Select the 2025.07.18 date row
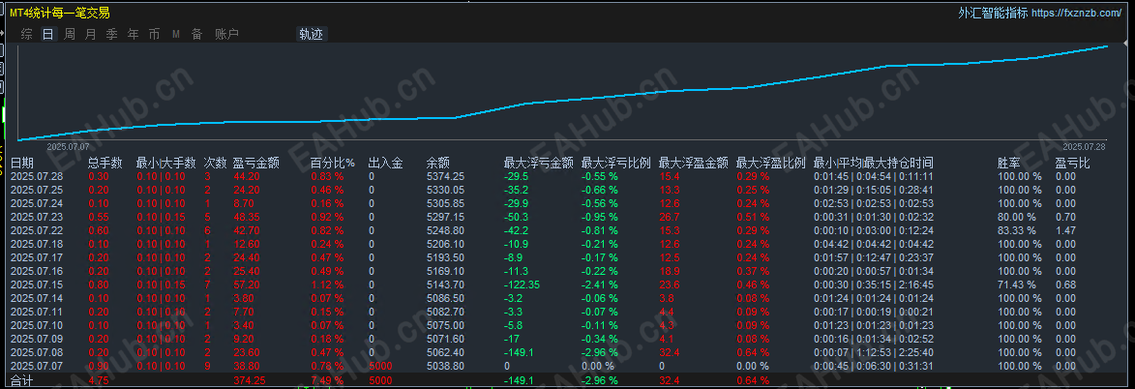The height and width of the screenshot is (389, 1135). (37, 244)
